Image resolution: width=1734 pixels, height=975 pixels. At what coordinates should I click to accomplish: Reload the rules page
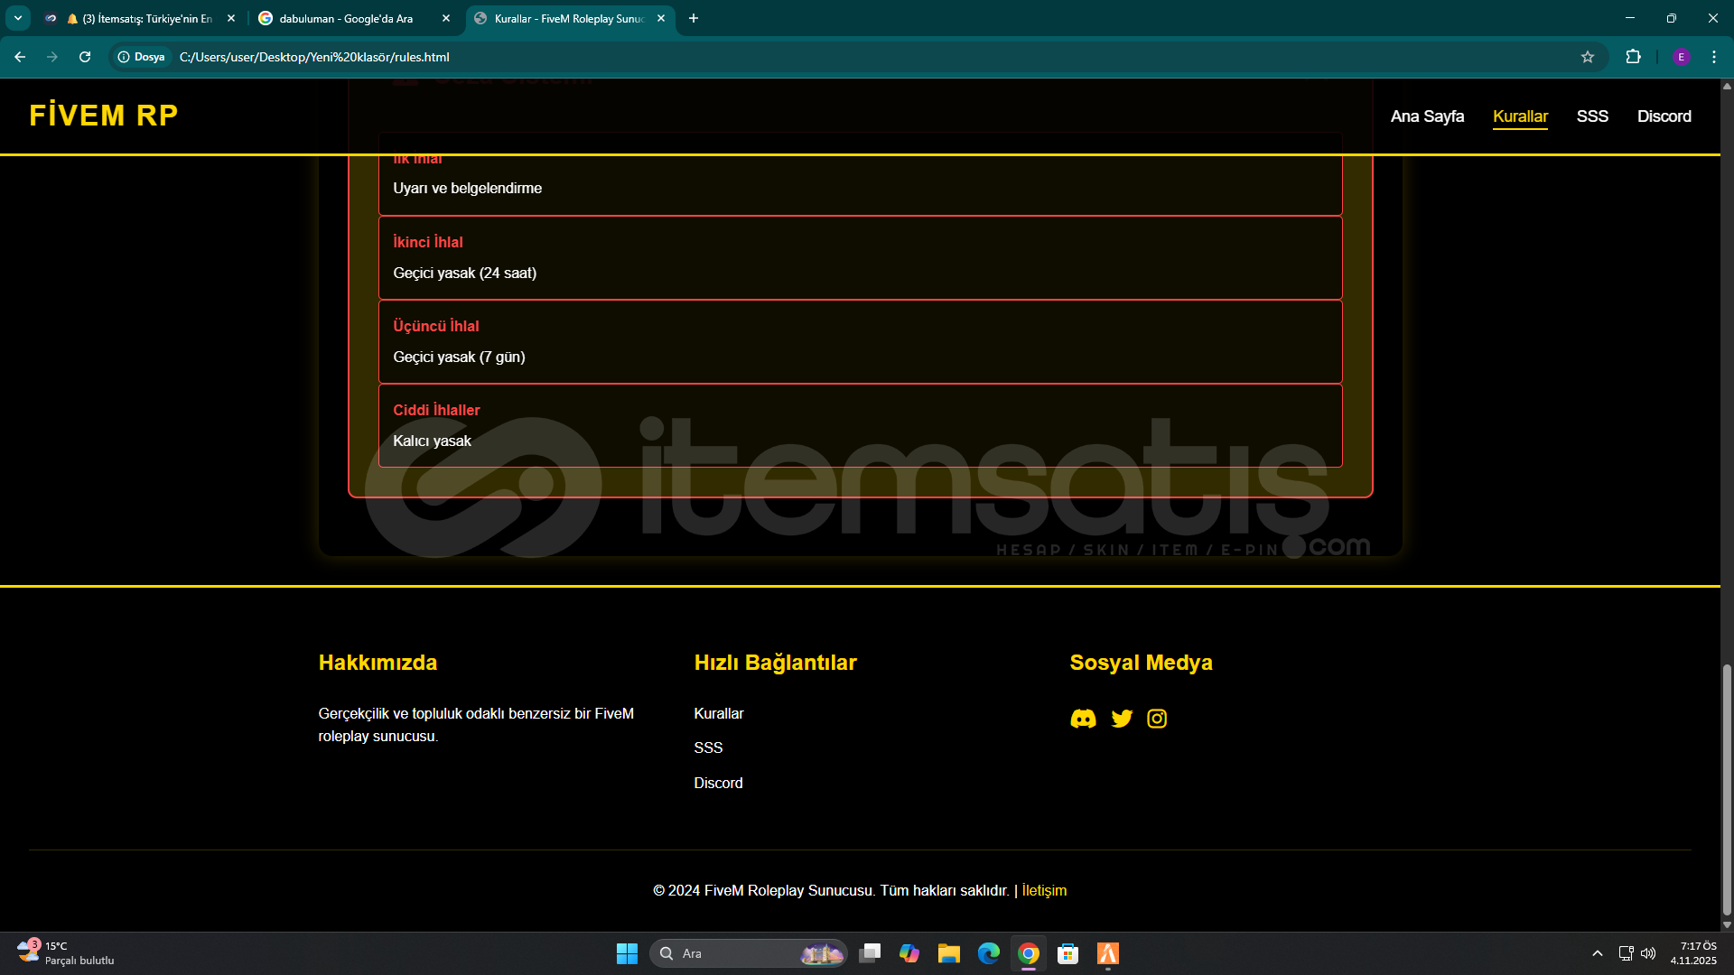pyautogui.click(x=85, y=57)
